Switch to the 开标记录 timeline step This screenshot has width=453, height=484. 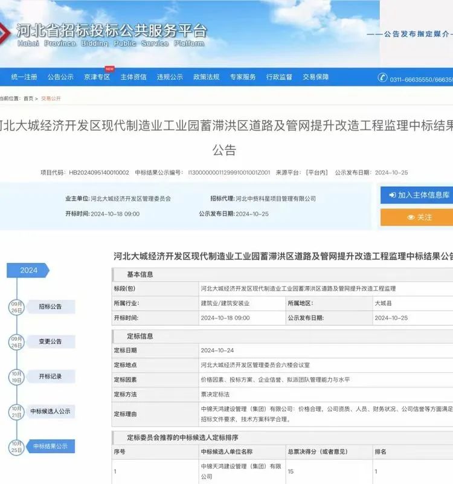point(51,376)
